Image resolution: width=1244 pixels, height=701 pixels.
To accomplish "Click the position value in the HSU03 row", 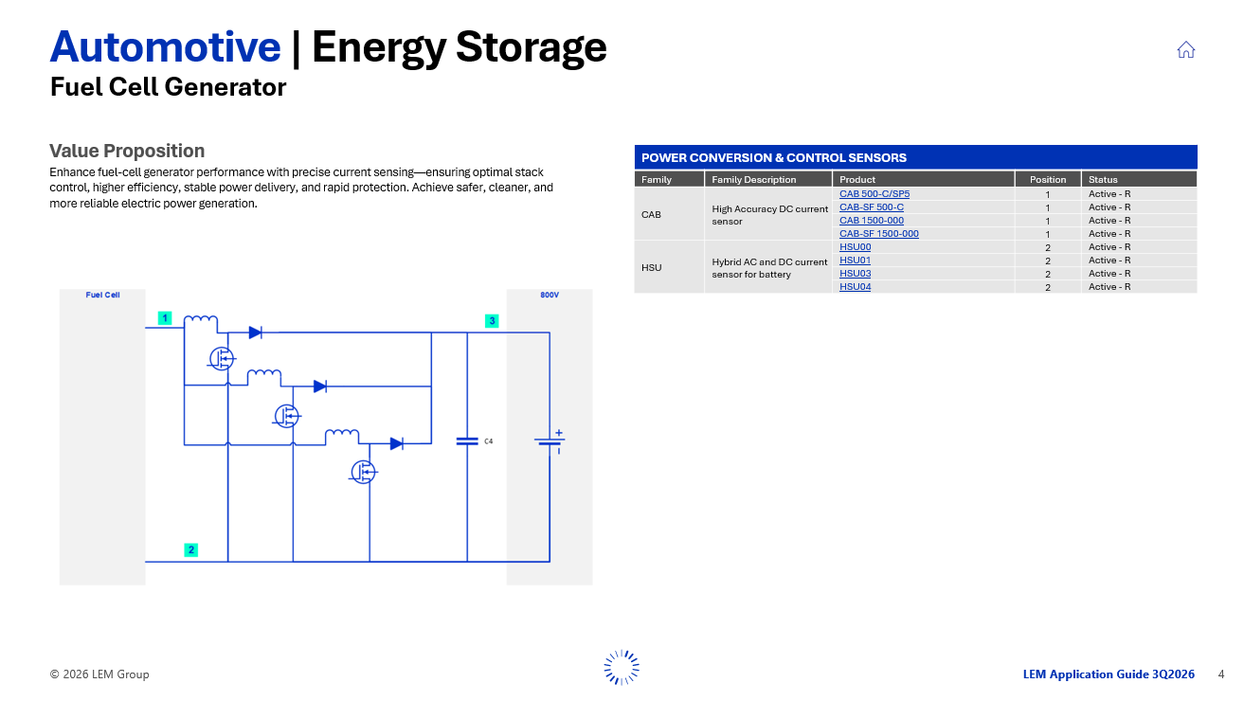I will click(1048, 274).
